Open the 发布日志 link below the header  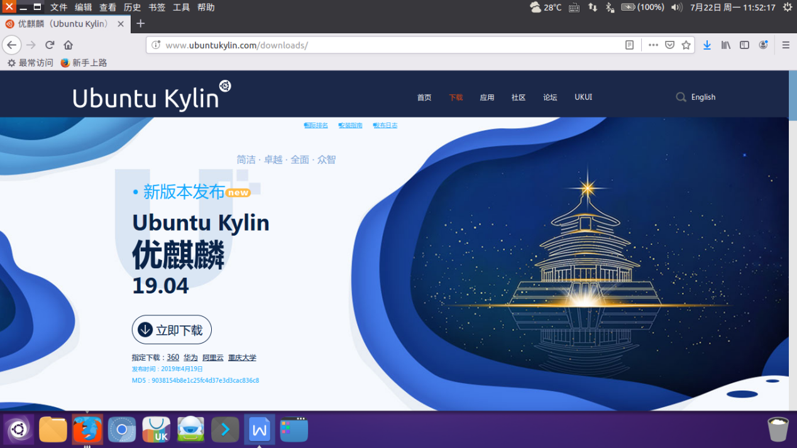pos(385,126)
